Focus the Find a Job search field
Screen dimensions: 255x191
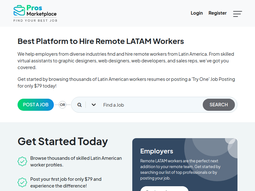(x=150, y=105)
